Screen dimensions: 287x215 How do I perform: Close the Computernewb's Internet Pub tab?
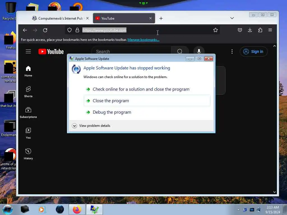point(87,18)
